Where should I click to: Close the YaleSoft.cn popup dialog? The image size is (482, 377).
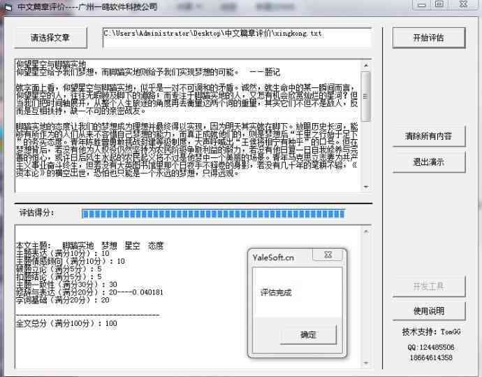pos(328,255)
